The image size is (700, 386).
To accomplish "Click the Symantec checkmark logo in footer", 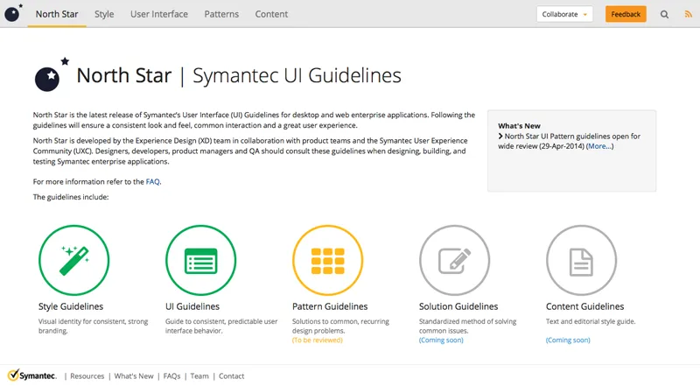I will pyautogui.click(x=31, y=375).
